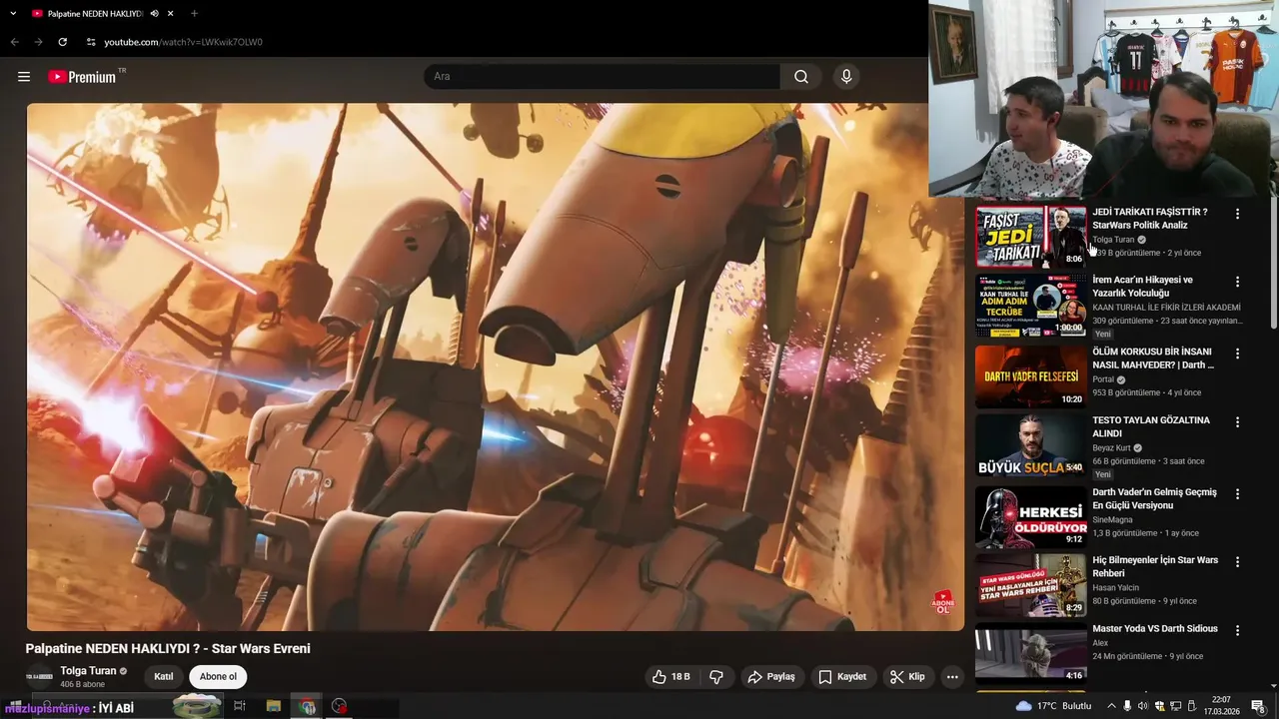Open the YouTube guide hamburger menu

click(x=24, y=77)
